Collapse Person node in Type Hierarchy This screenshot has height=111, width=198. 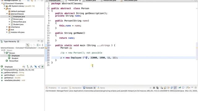pos(5,53)
